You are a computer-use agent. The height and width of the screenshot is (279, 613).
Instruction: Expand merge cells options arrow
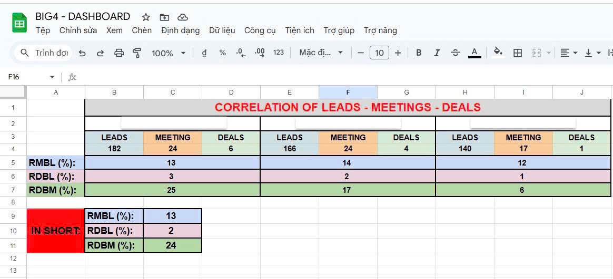click(x=549, y=53)
